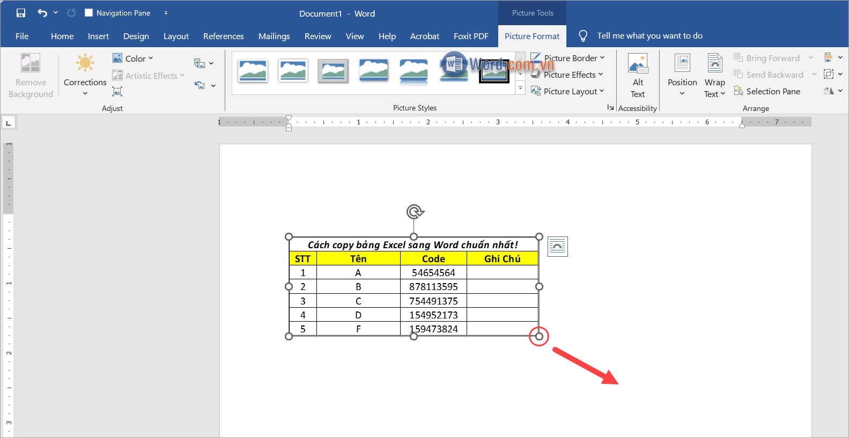This screenshot has width=849, height=438.
Task: Open the Picture Styles dialog launcher
Action: pos(610,108)
